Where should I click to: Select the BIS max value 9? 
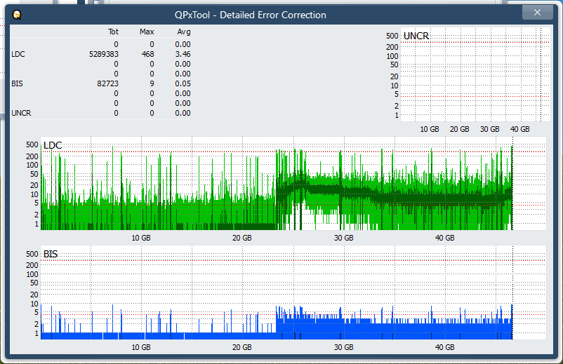152,83
